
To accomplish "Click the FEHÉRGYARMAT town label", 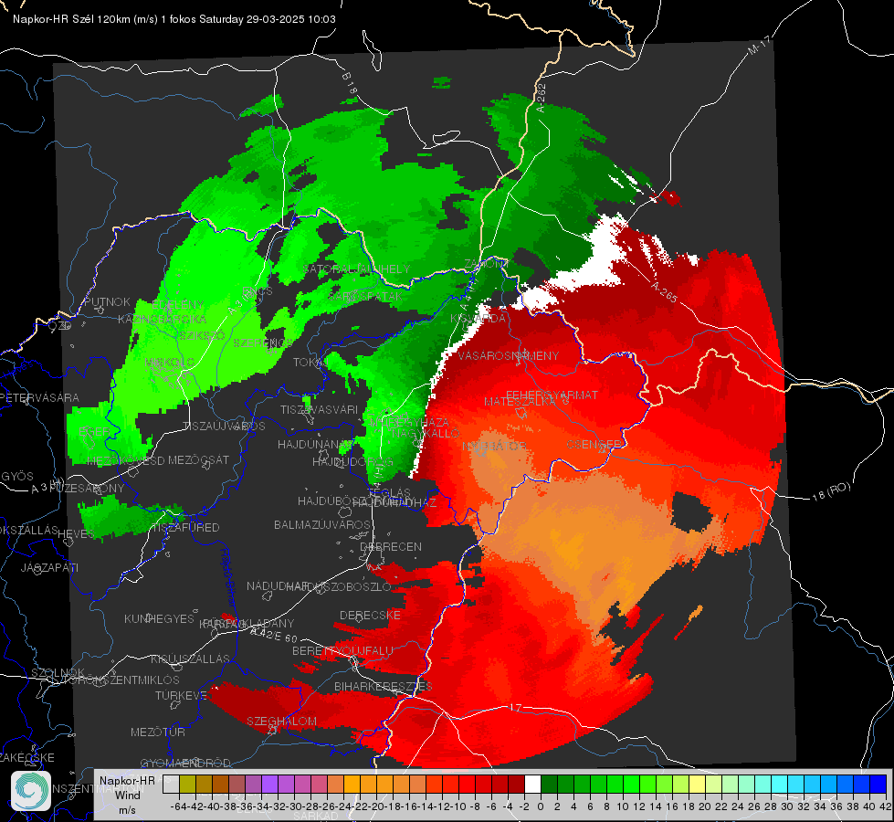I will click(x=552, y=395).
